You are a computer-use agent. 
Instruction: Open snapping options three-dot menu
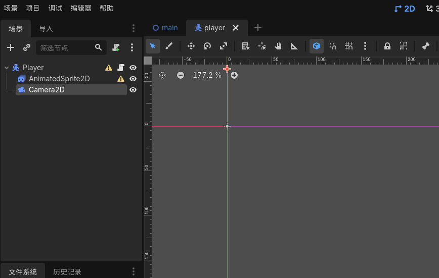365,46
